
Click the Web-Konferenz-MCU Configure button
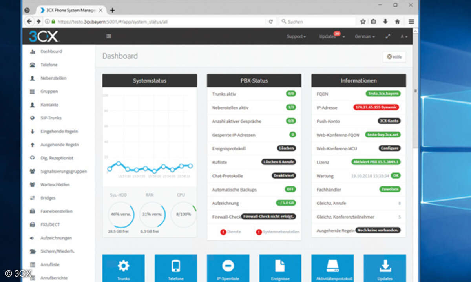(390, 148)
